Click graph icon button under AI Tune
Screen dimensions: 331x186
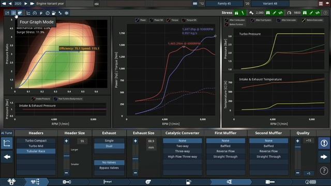click(x=7, y=143)
